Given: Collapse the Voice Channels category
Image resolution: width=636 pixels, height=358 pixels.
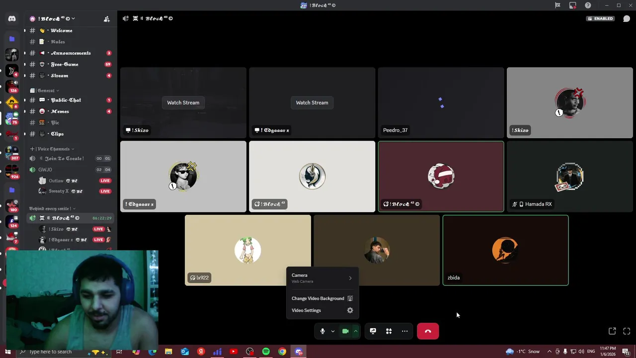Looking at the screenshot, I should [x=52, y=149].
